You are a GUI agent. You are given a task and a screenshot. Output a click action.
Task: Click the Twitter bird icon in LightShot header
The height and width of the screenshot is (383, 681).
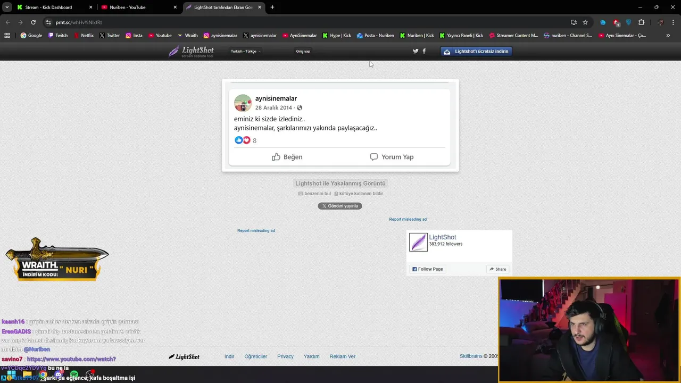point(416,51)
